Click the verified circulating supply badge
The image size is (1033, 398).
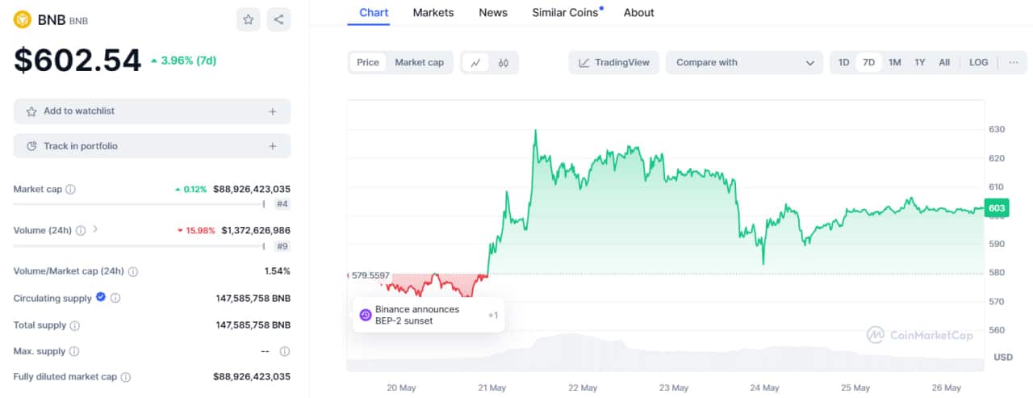(101, 297)
